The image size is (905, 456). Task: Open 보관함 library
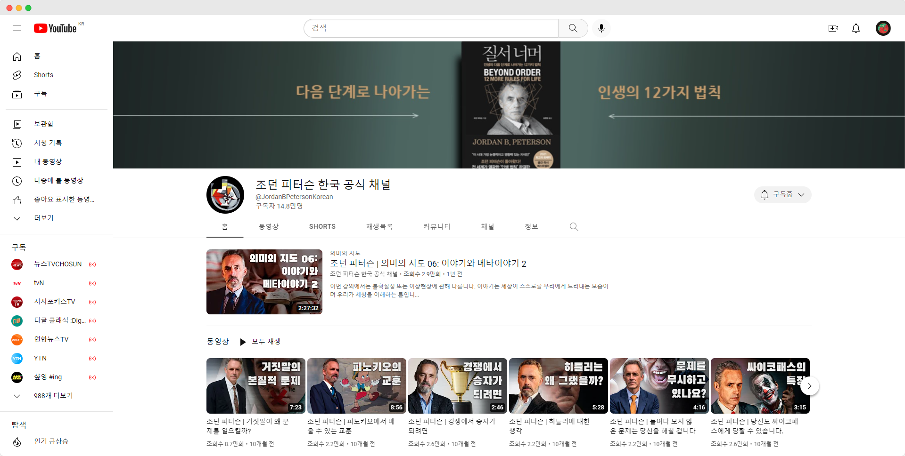57,124
